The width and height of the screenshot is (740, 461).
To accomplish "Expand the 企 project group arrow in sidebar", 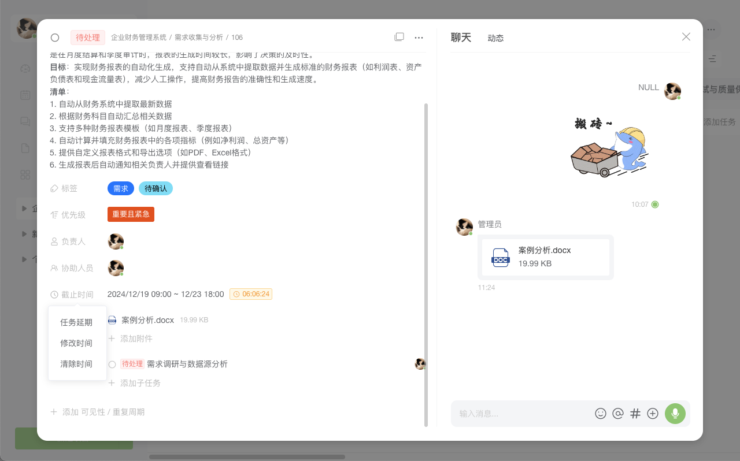I will point(24,208).
